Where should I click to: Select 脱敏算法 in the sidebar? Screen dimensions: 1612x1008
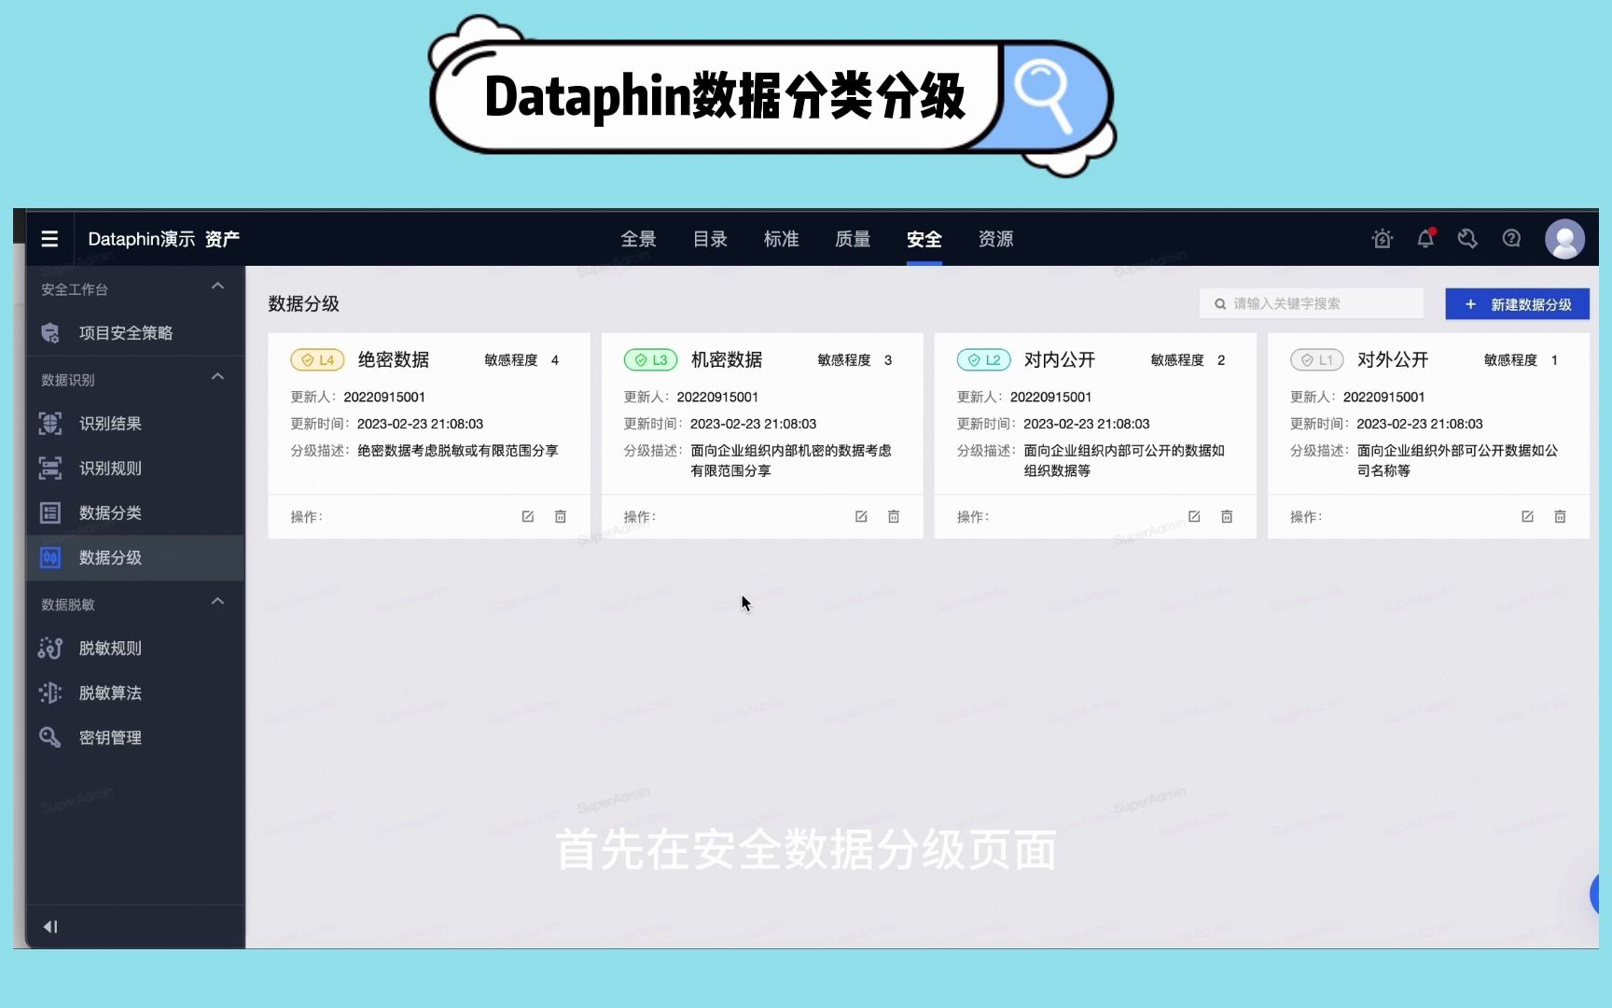tap(111, 693)
